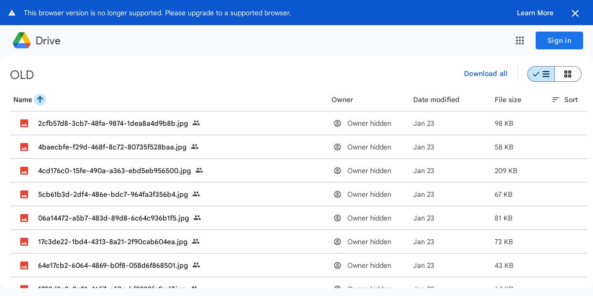
Task: Click shared icon next to 4baecbfe file
Action: 195,147
